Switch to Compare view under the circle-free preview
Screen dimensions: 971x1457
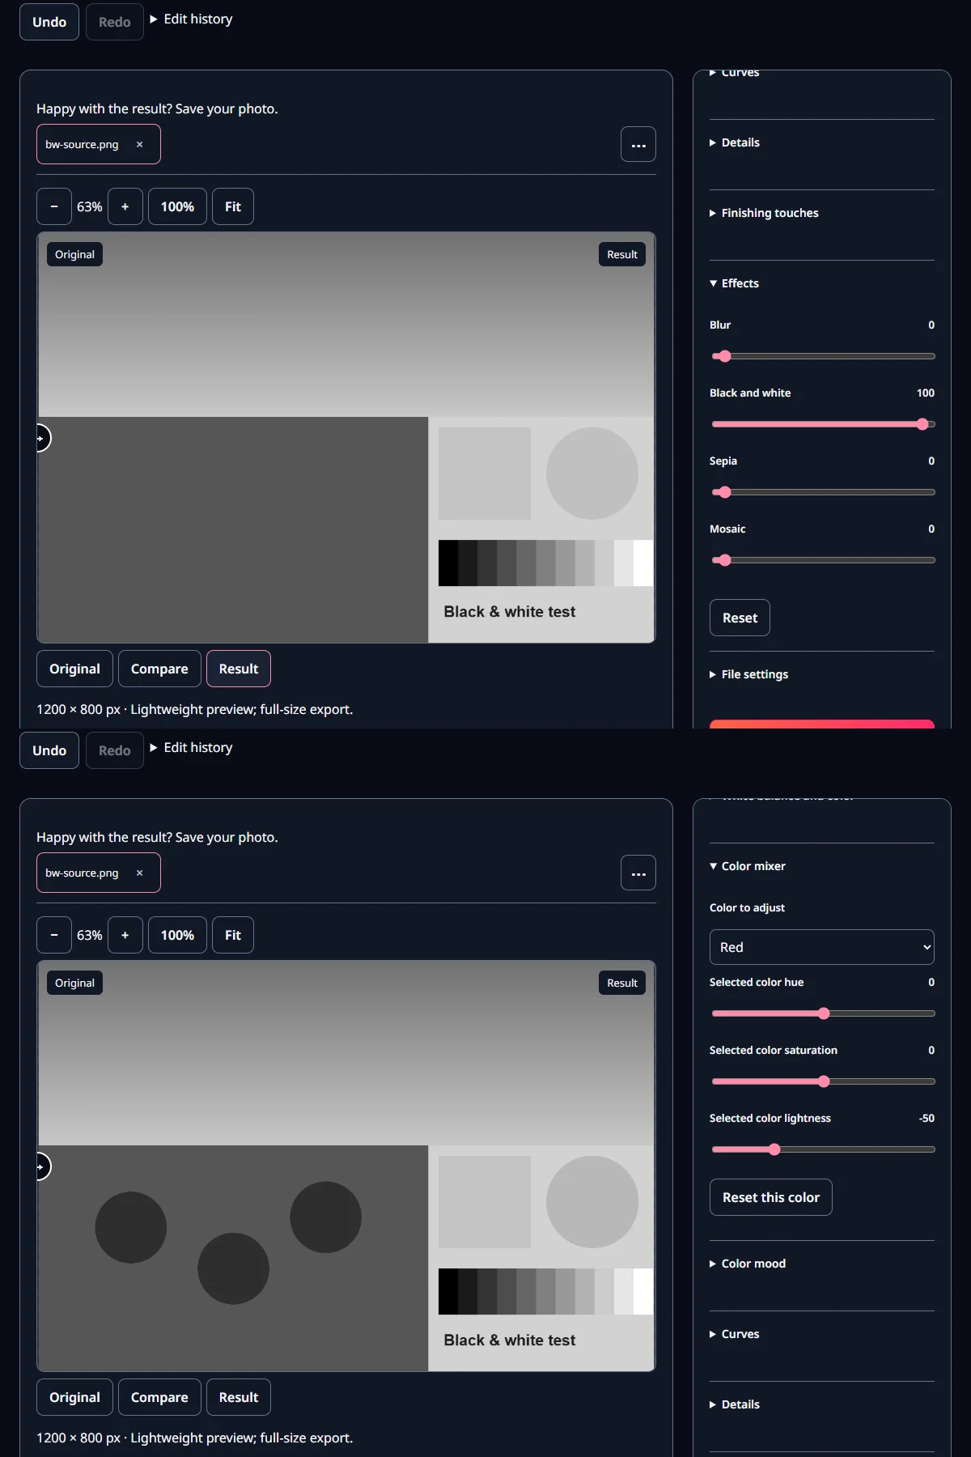point(159,669)
